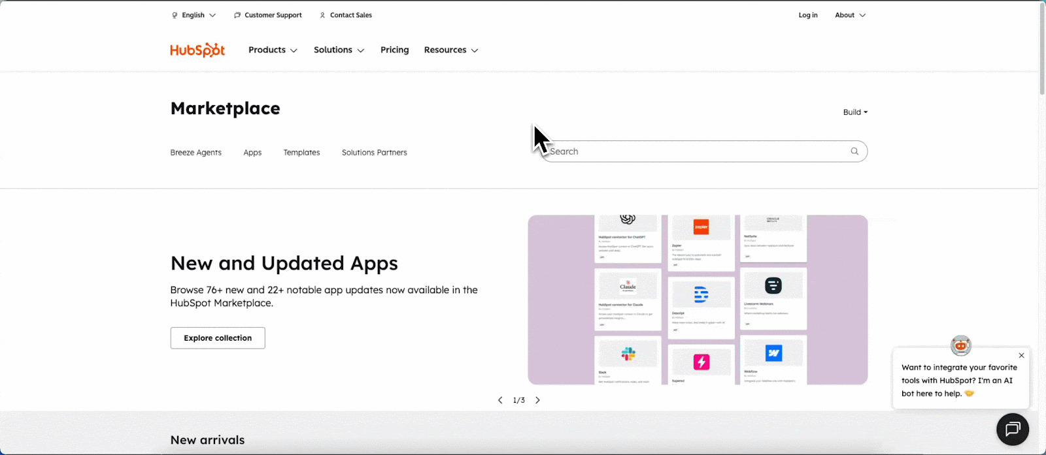Click the New and Updated Apps heading
1046x455 pixels.
[x=284, y=263]
